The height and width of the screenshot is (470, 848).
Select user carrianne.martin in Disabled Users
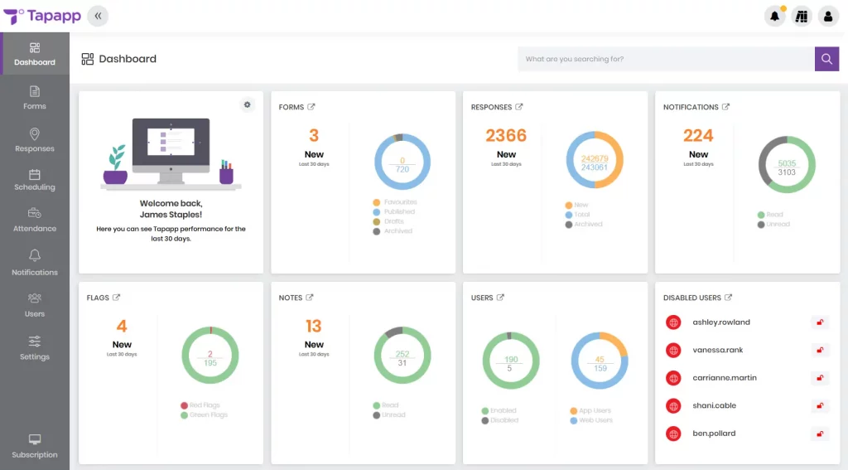coord(724,378)
